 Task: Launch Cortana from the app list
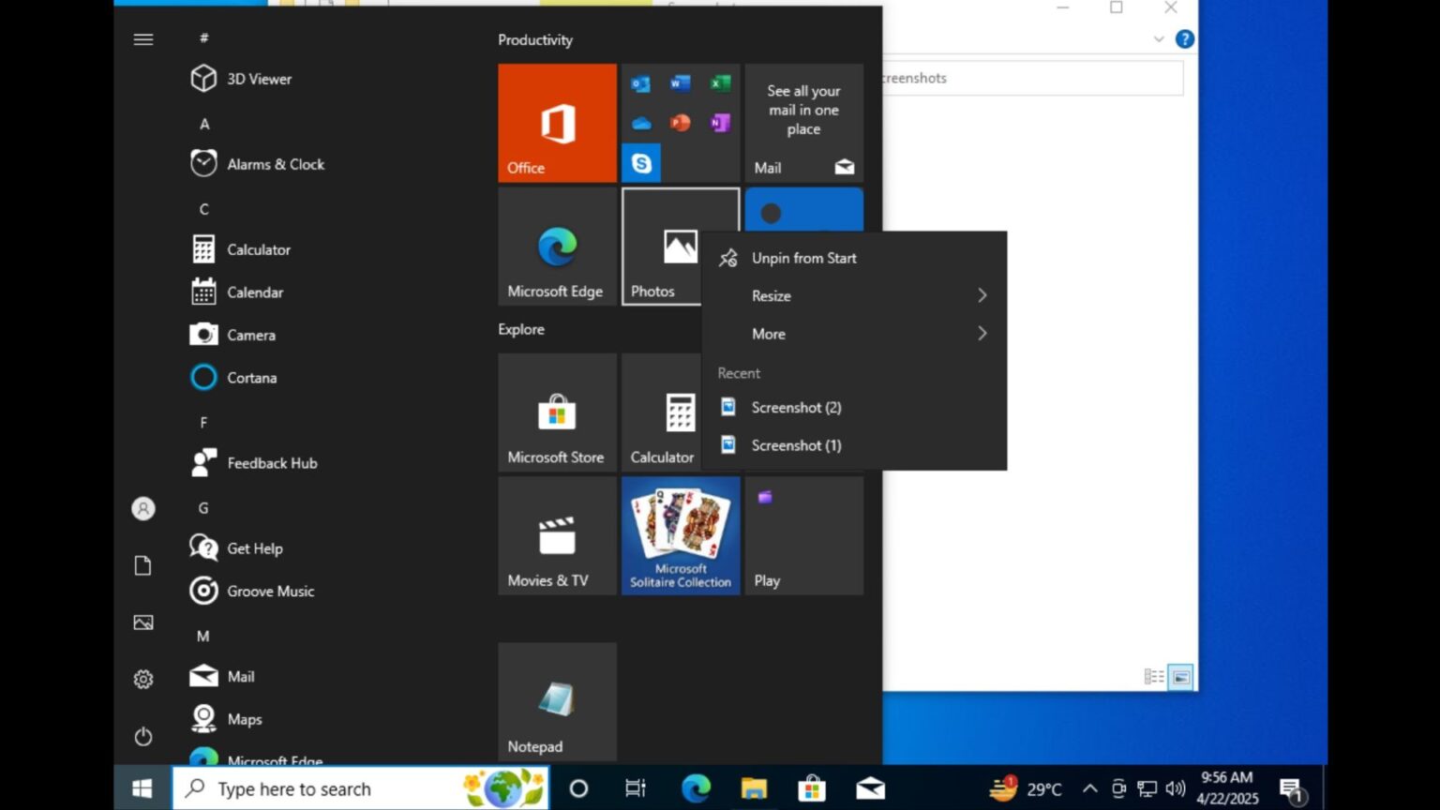(251, 378)
